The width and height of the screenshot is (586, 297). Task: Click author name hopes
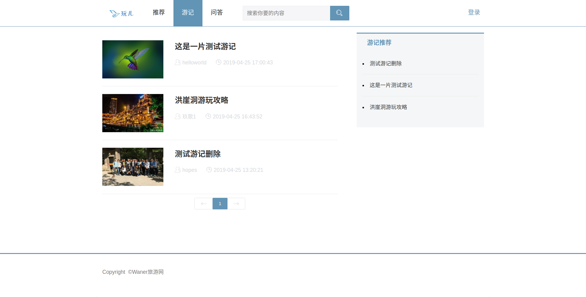click(190, 170)
